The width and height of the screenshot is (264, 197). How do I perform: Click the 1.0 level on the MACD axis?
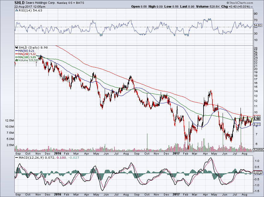pos(257,161)
